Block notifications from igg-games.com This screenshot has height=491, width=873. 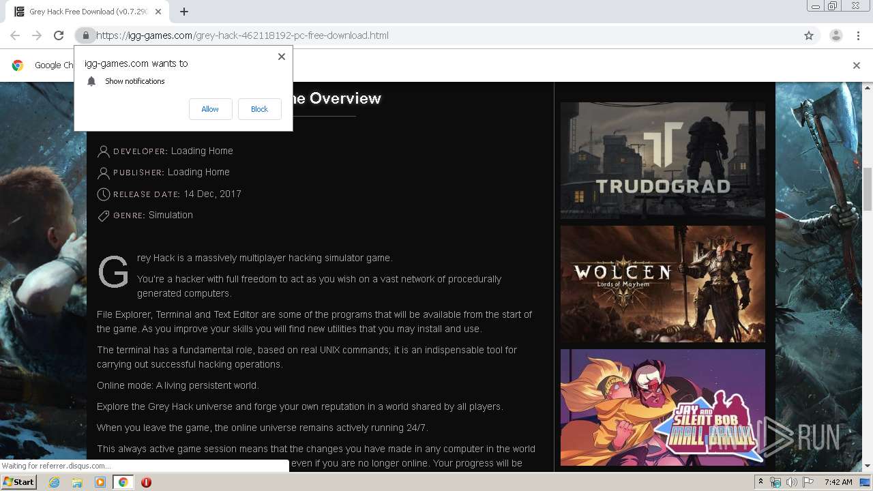pos(259,109)
